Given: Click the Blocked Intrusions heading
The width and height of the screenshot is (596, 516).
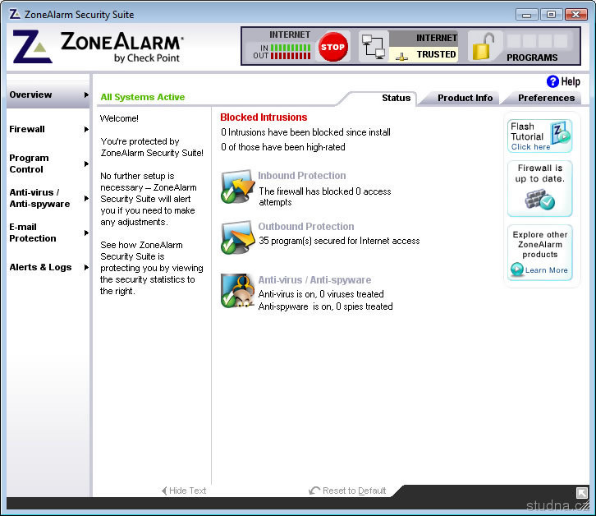Looking at the screenshot, I should (x=264, y=117).
